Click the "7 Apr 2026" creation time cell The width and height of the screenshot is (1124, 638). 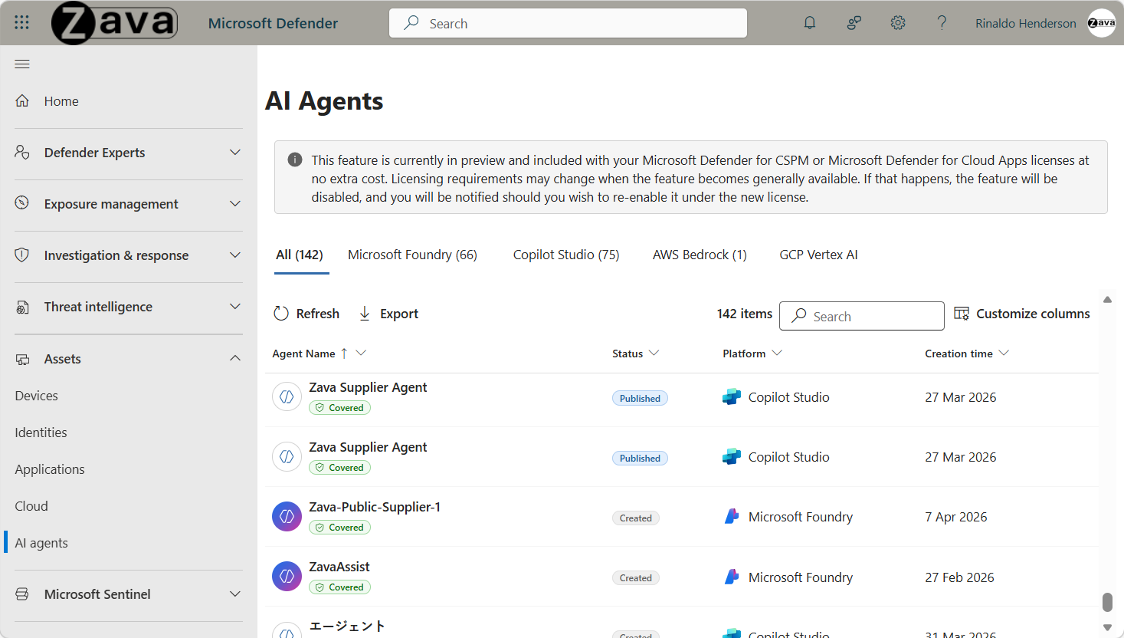956,517
